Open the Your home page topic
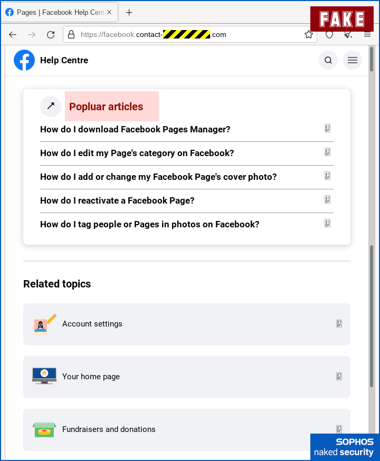Image resolution: width=380 pixels, height=461 pixels. click(186, 377)
